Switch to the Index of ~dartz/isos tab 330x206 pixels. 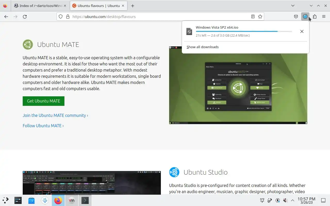38,6
